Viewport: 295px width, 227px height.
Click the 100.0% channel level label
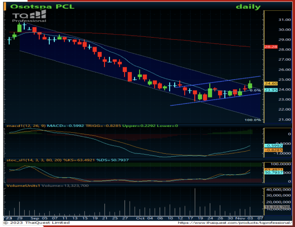(253, 120)
